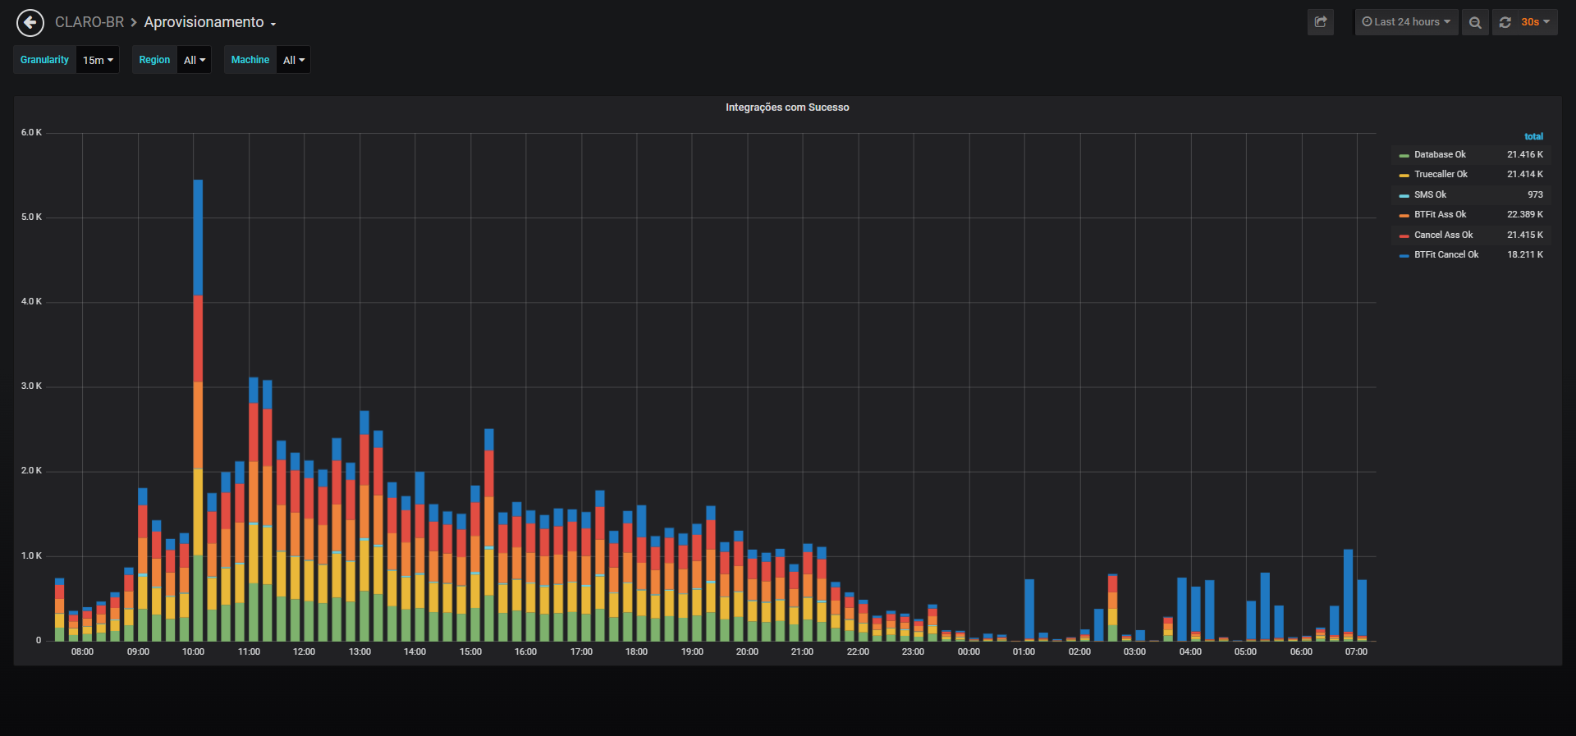This screenshot has width=1576, height=736.
Task: Click the BTFit Ass Ok color swatch
Action: [1404, 215]
